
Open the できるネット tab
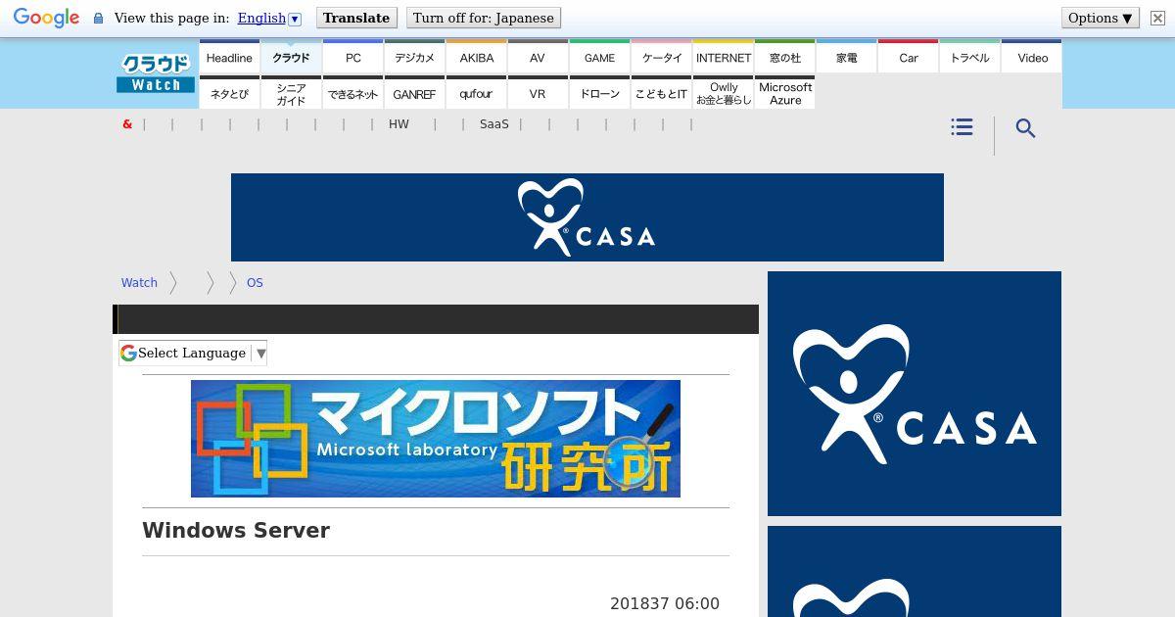tap(352, 93)
